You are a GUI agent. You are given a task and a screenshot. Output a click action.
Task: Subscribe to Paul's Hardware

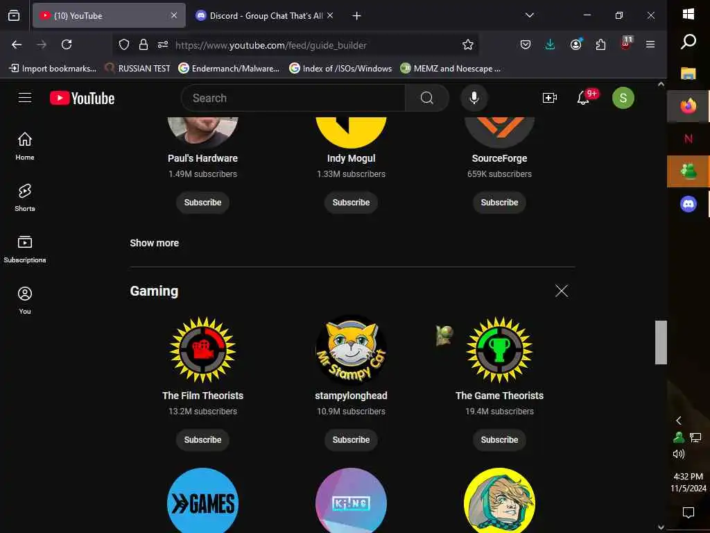point(202,203)
